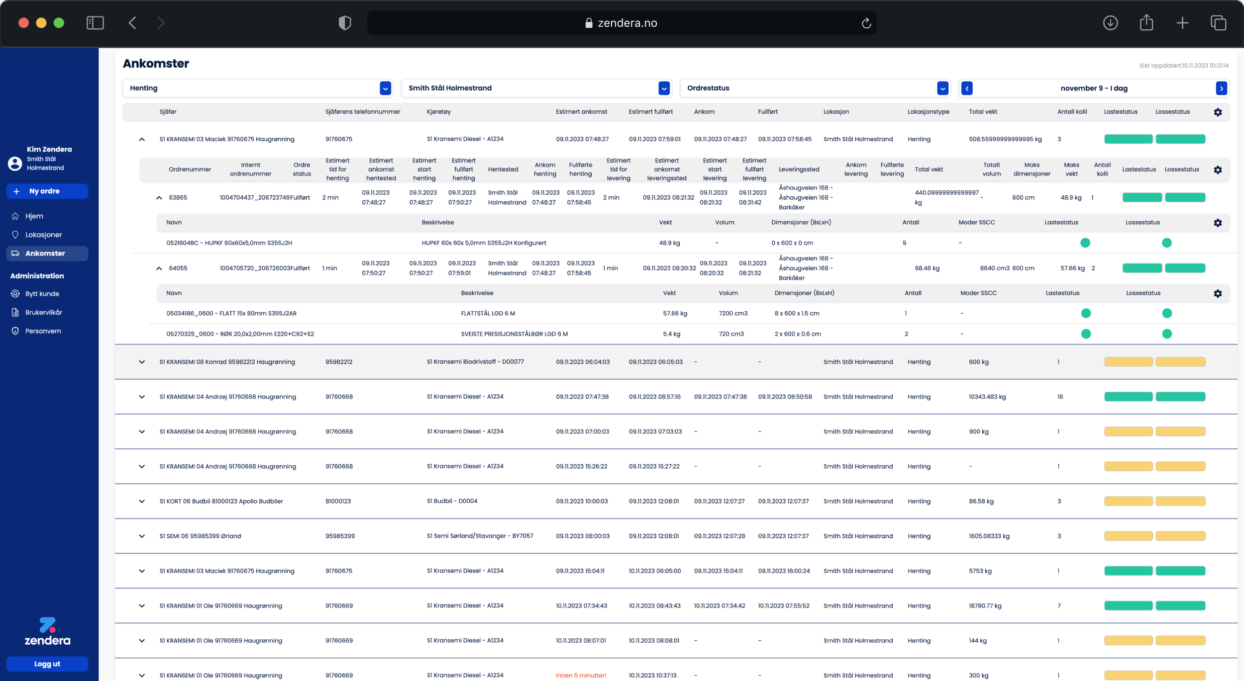1244x681 pixels.
Task: Open the Henting dropdown
Action: [385, 88]
